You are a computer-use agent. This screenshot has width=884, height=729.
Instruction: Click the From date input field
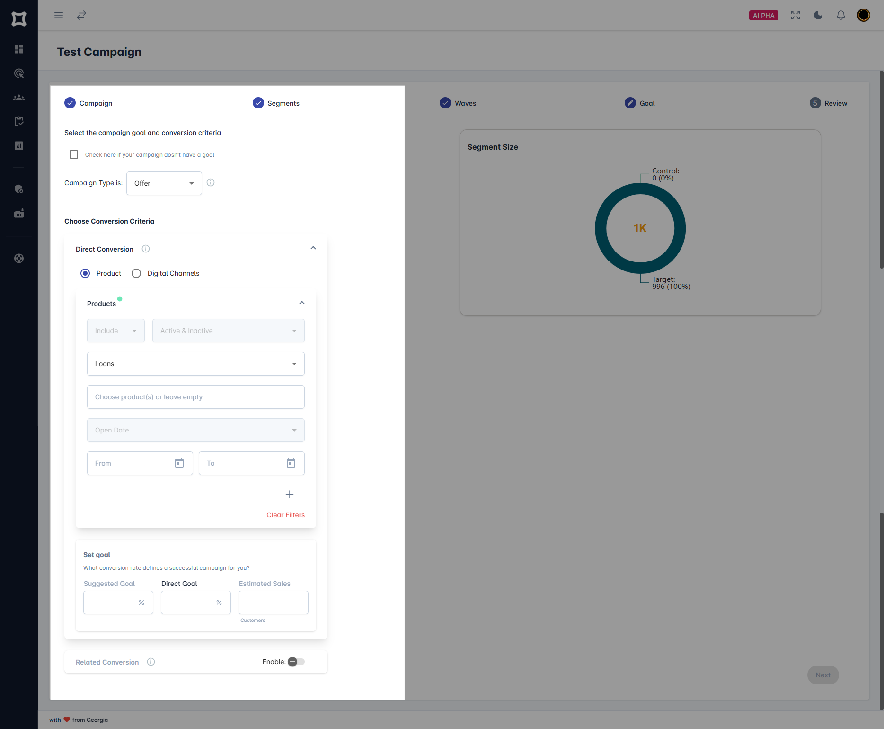coord(140,463)
